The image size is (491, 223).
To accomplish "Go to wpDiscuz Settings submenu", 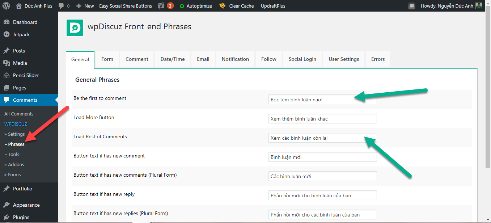I will click(x=16, y=134).
